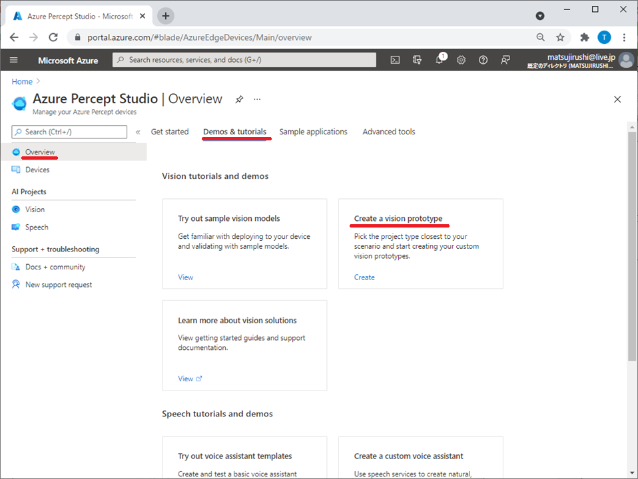Click the browser forward arrow
The height and width of the screenshot is (479, 638).
[x=34, y=37]
